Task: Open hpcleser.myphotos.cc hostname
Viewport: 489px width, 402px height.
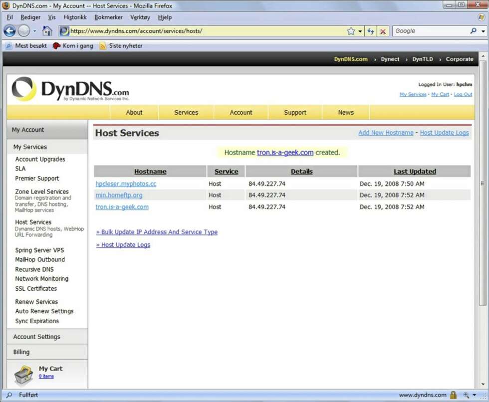Action: [126, 184]
